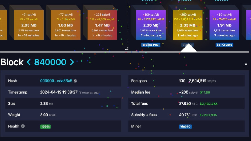251x141 pixels.
Task: Open pending 1.83 MB mempool block
Action: pyautogui.click(x=65, y=25)
